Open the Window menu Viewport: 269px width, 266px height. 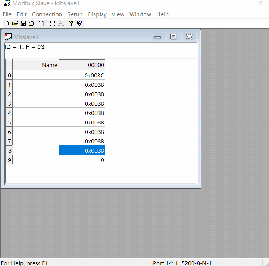(x=140, y=14)
